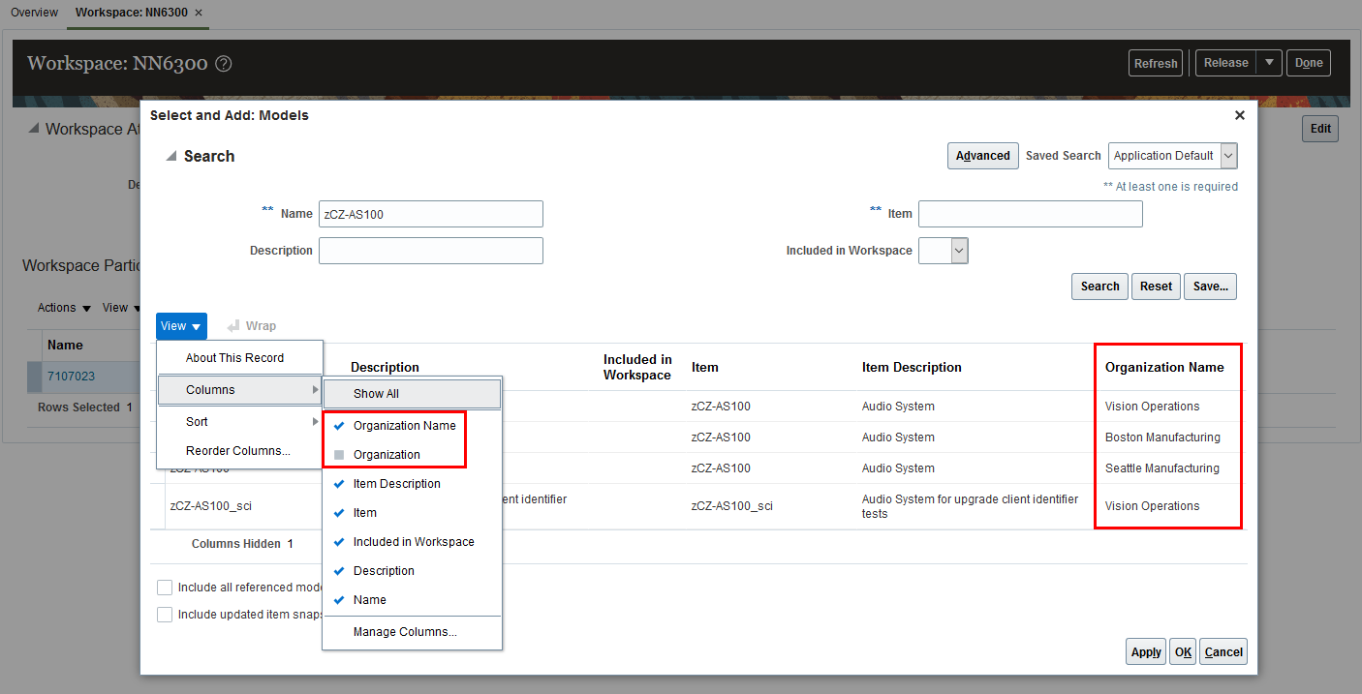Click the Save... button

pos(1210,287)
